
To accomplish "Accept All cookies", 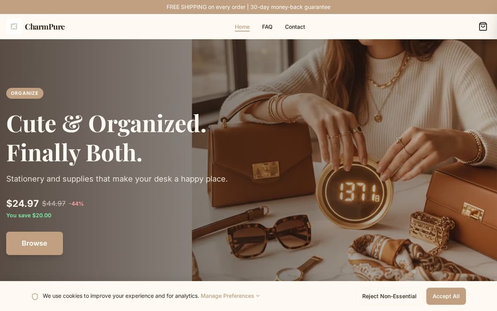I will click(446, 296).
